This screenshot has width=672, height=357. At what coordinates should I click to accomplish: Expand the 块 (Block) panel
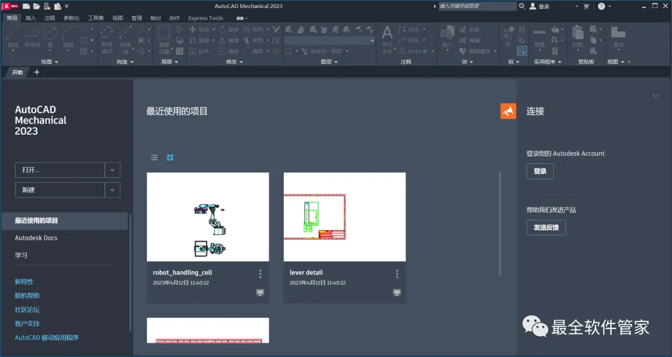[467, 61]
